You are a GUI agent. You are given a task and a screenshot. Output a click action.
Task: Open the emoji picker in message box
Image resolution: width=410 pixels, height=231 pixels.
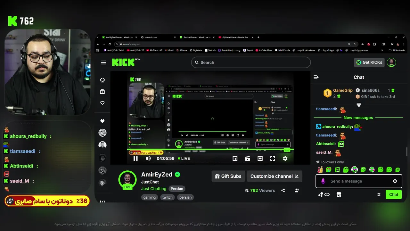(395, 181)
